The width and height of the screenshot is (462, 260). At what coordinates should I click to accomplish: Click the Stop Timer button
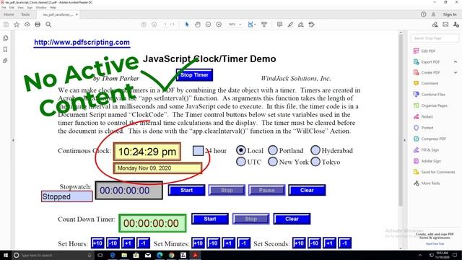(194, 75)
